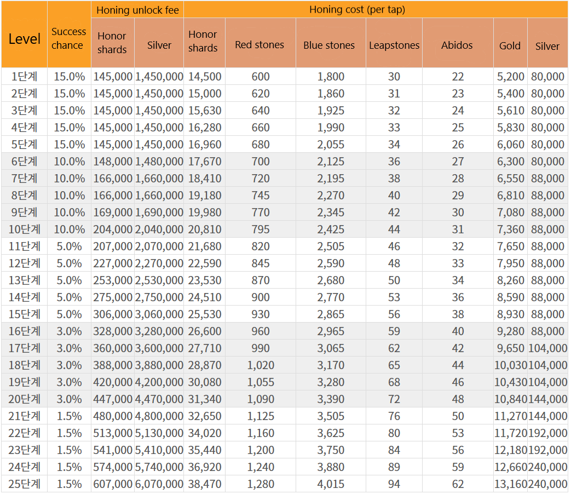This screenshot has height=494, width=571.
Task: Click 1.5% success chance for 23단계
Action: 69,450
